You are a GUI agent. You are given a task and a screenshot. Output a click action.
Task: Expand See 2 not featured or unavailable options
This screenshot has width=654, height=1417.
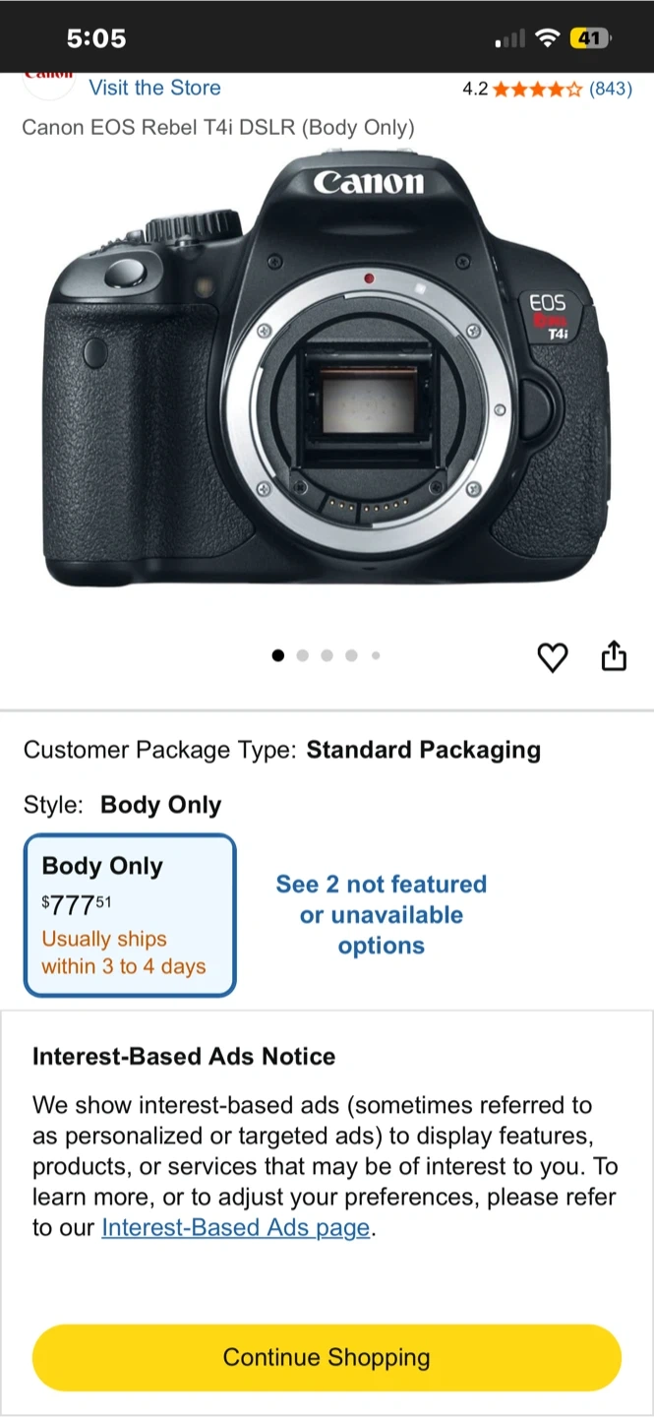(382, 915)
